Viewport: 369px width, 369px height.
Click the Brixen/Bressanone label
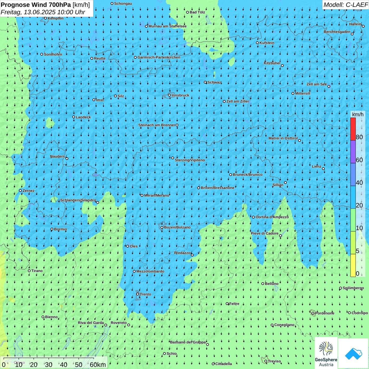pyautogui.click(x=217, y=188)
